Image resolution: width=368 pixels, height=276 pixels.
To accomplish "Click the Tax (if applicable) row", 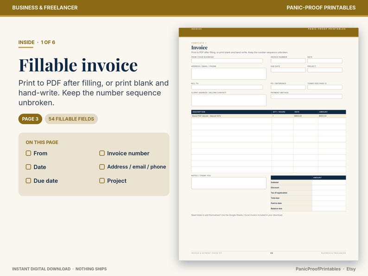I will [308, 193].
